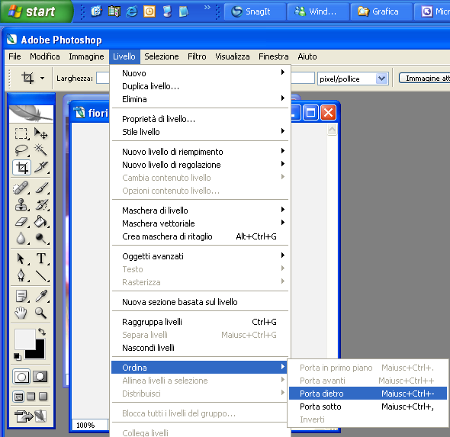Click the Windows start button
This screenshot has width=450, height=437.
pos(36,11)
